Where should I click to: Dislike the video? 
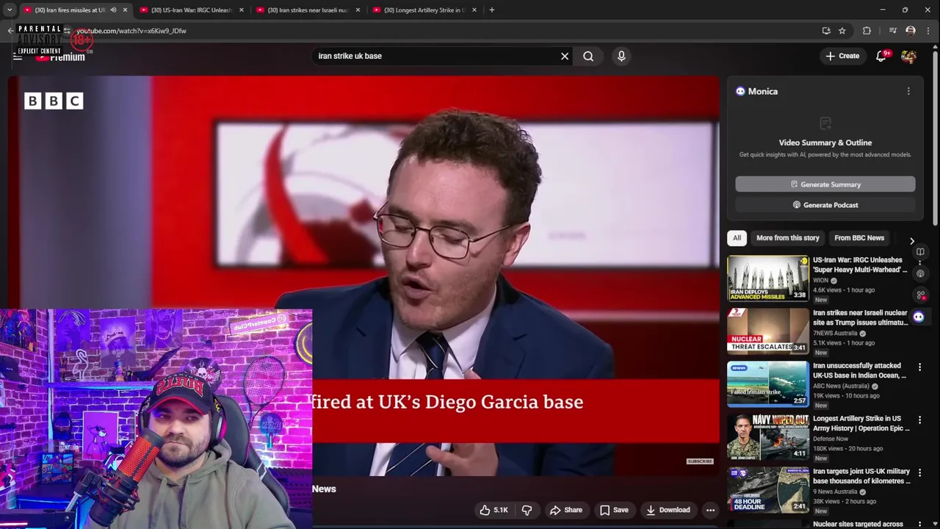pyautogui.click(x=527, y=510)
